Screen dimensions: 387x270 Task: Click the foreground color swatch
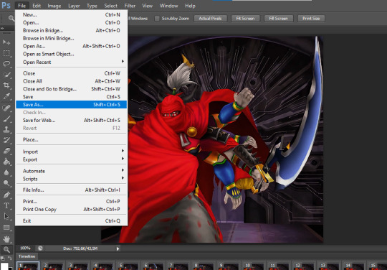[x=4, y=266]
